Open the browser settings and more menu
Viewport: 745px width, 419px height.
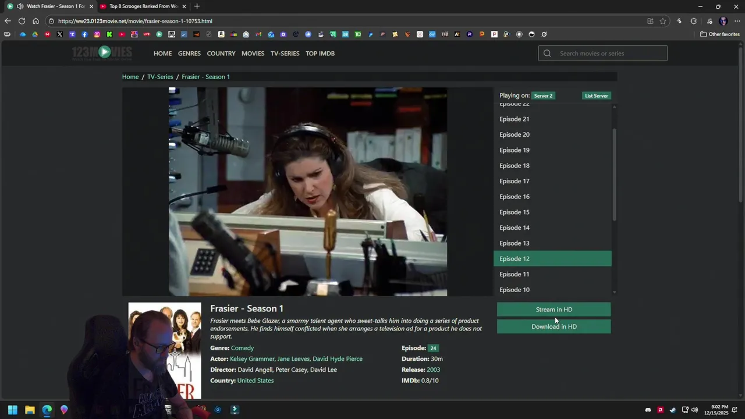[x=736, y=21]
